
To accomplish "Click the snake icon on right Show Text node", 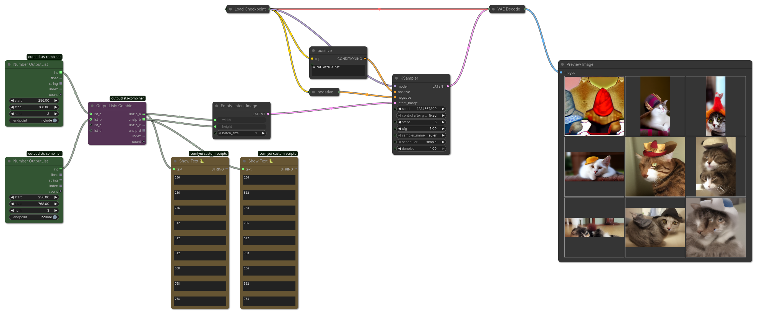I will coord(271,161).
